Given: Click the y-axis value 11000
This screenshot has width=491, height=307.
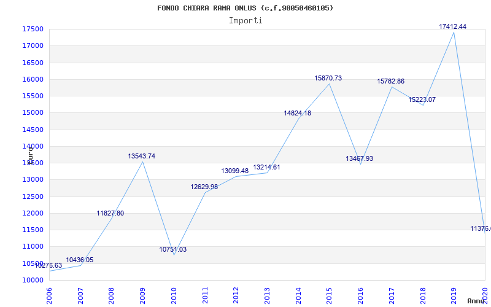Looking at the screenshot, I should (33, 247).
